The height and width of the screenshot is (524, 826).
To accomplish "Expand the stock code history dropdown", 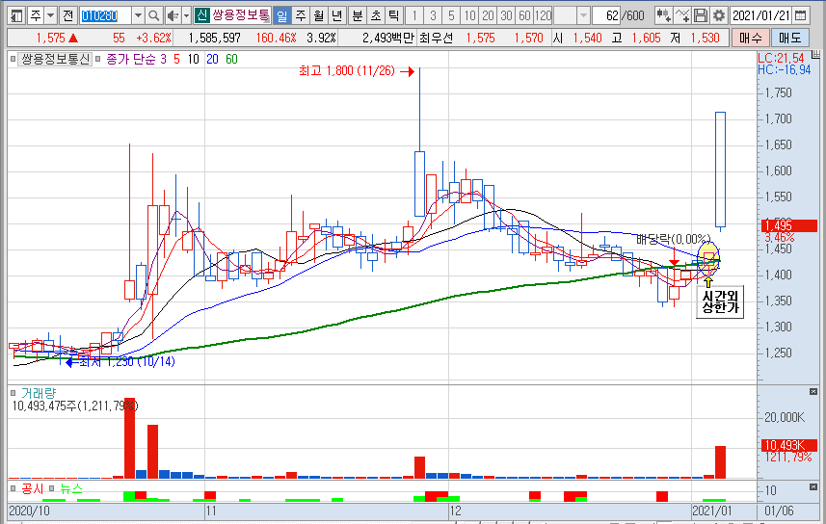I will (137, 16).
